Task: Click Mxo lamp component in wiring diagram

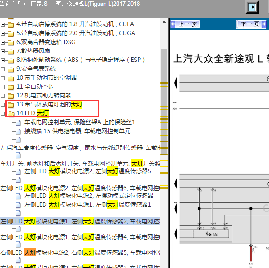Action: pyautogui.click(x=211, y=234)
